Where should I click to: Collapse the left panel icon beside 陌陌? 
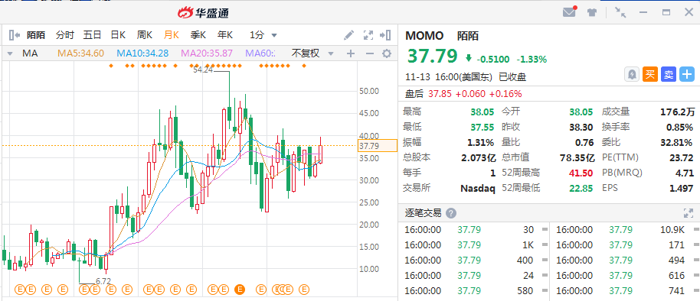tap(15, 35)
